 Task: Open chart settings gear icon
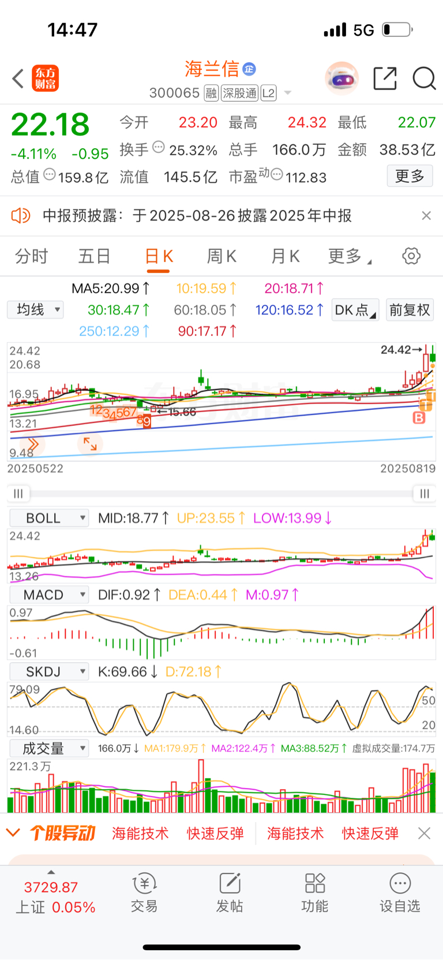411,256
